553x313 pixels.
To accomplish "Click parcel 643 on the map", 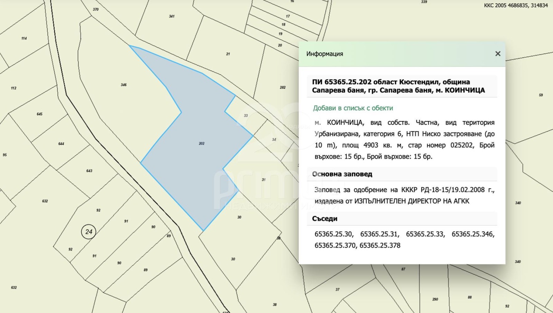I will pos(89,171).
